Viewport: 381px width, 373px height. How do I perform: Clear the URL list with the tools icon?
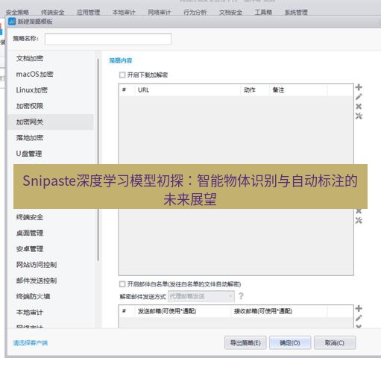(359, 116)
